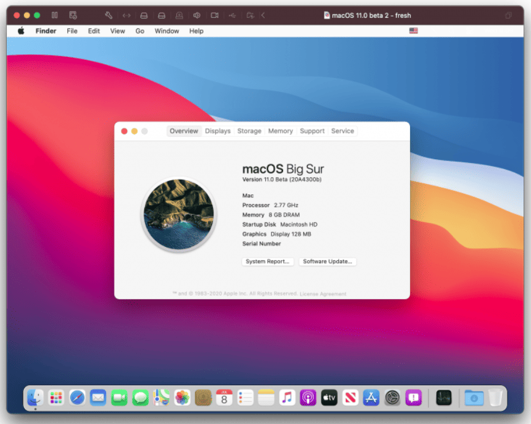Screen dimensions: 531x424
Task: Open Feedback Assistant from the Dock
Action: (413, 397)
